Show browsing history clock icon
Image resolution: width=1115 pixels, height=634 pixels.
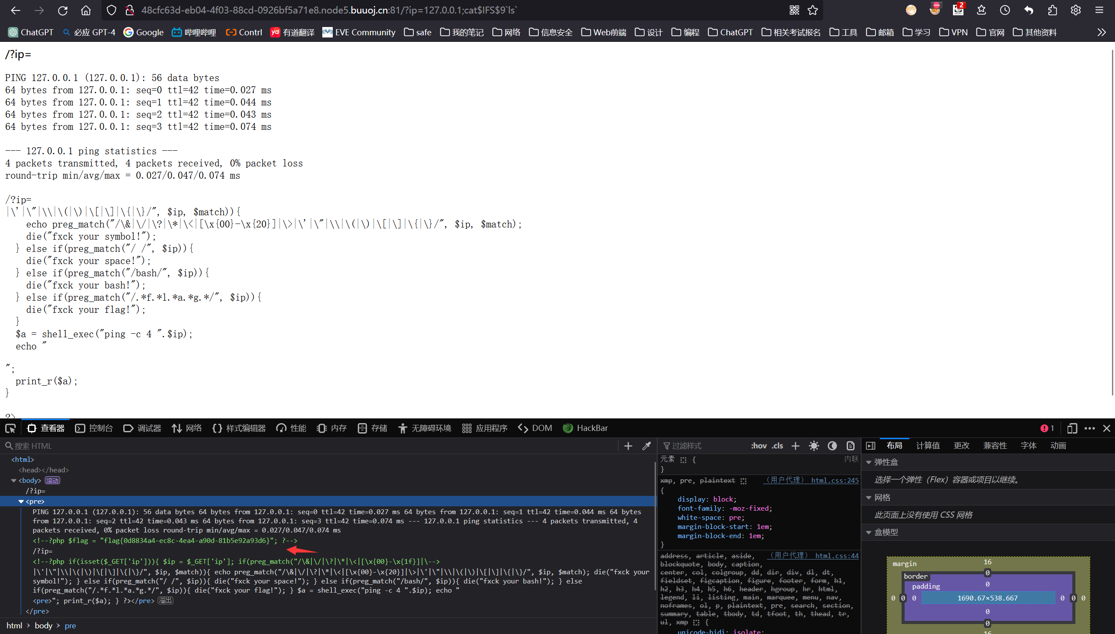[x=1005, y=10]
